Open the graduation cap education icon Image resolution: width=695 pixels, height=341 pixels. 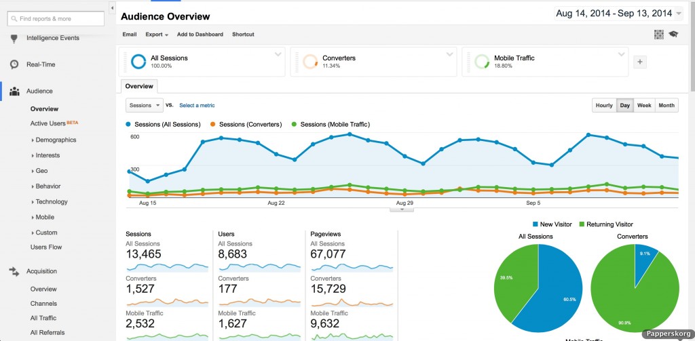point(673,34)
